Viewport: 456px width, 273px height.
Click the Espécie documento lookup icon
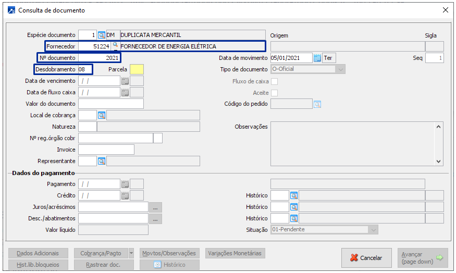tap(101, 35)
